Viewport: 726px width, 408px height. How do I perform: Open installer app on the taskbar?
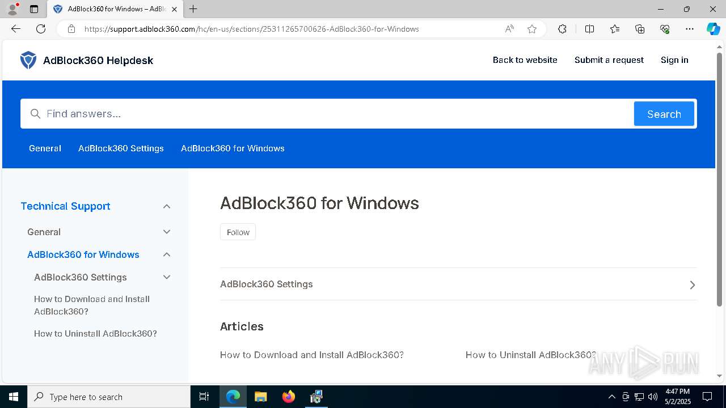(316, 397)
